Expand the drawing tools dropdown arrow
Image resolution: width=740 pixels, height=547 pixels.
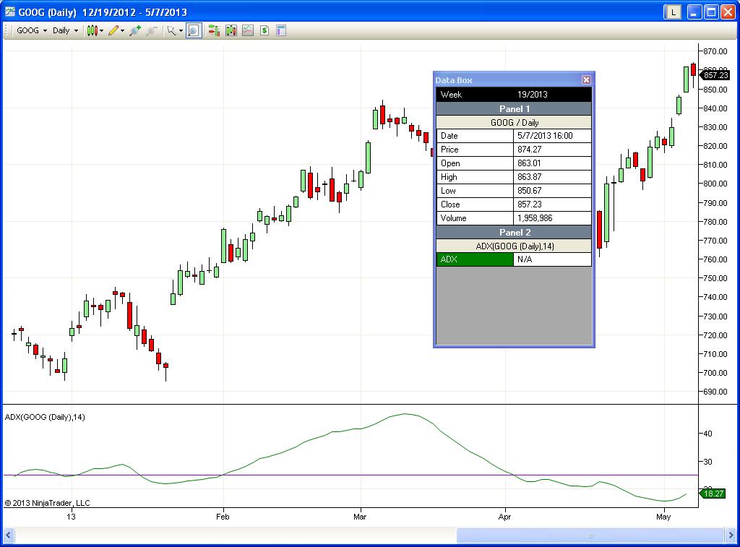click(x=122, y=30)
